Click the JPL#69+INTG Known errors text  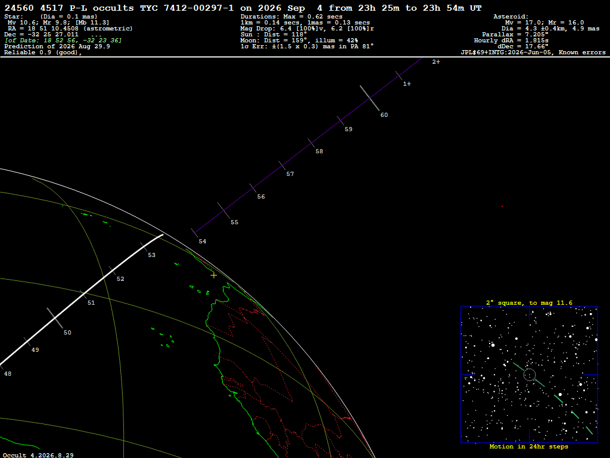533,52
